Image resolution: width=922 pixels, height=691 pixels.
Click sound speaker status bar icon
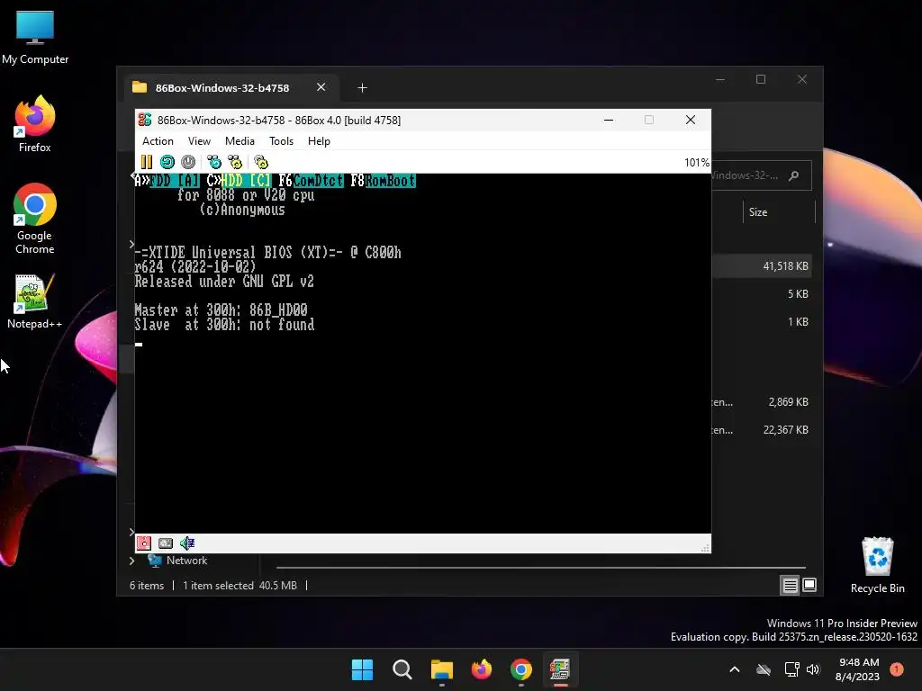point(187,543)
